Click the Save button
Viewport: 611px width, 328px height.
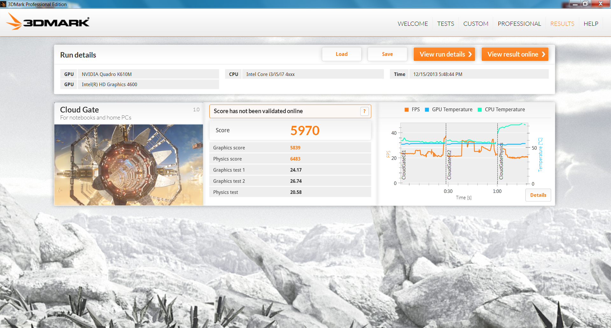tap(387, 54)
